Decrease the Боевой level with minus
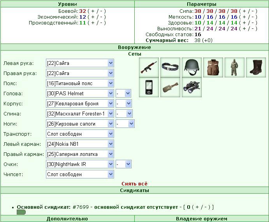269x222 pixels. pyautogui.click(x=101, y=11)
